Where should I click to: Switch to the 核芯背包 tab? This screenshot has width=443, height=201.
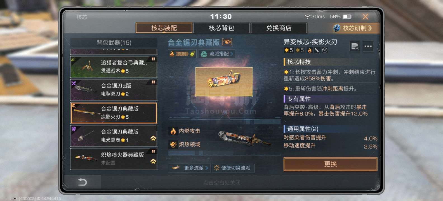coord(221,28)
